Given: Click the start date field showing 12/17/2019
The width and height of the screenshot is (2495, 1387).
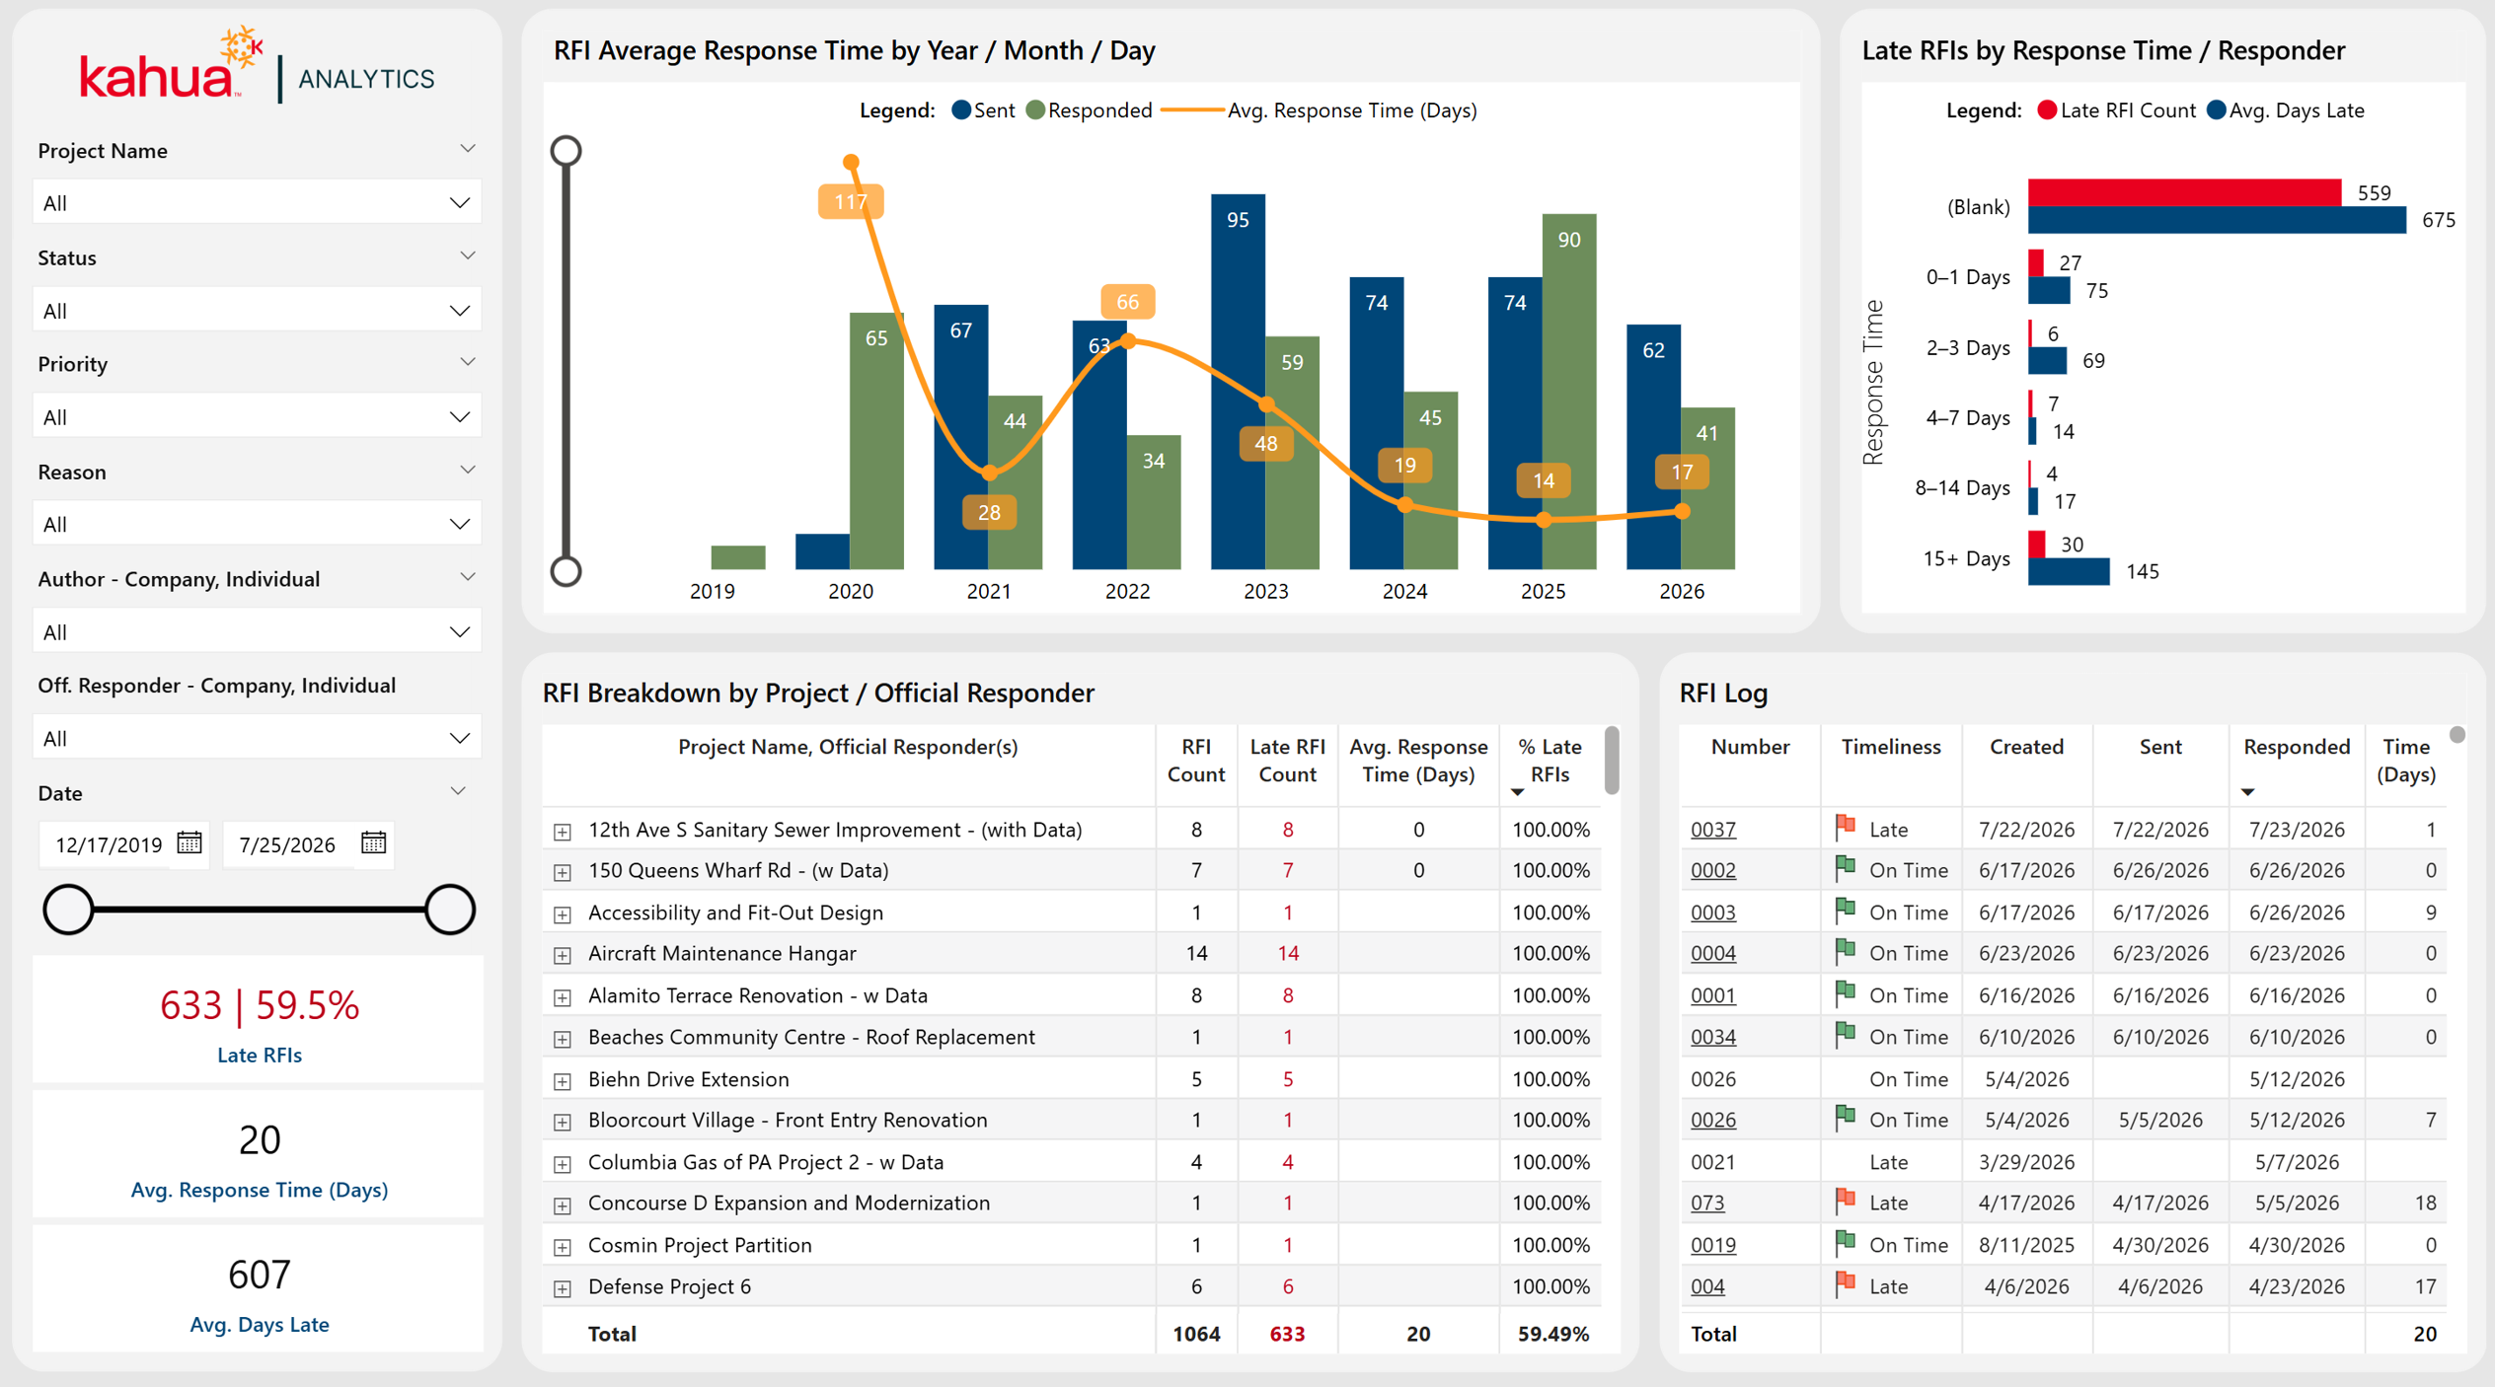Looking at the screenshot, I should (109, 844).
